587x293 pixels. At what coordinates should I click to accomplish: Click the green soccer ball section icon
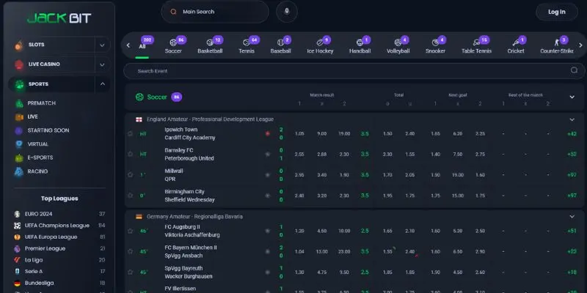[139, 97]
